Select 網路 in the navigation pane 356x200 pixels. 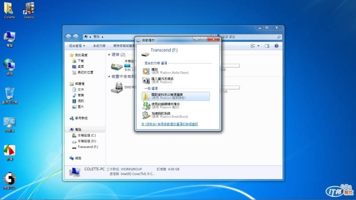pyautogui.click(x=75, y=158)
